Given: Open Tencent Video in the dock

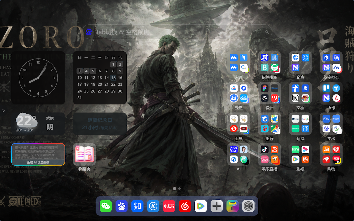Looking at the screenshot, I should (201, 206).
